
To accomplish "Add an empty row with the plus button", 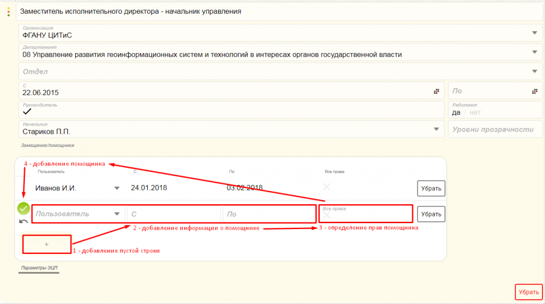I will pos(47,244).
